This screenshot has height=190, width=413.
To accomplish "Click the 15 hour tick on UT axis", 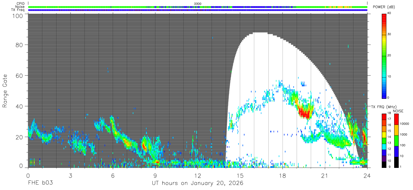I will [240, 176].
